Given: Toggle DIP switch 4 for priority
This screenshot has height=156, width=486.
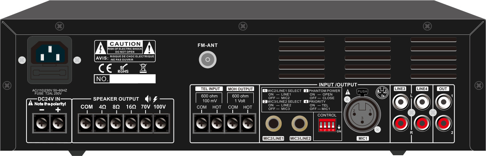Looking at the screenshot, I should point(333,125).
